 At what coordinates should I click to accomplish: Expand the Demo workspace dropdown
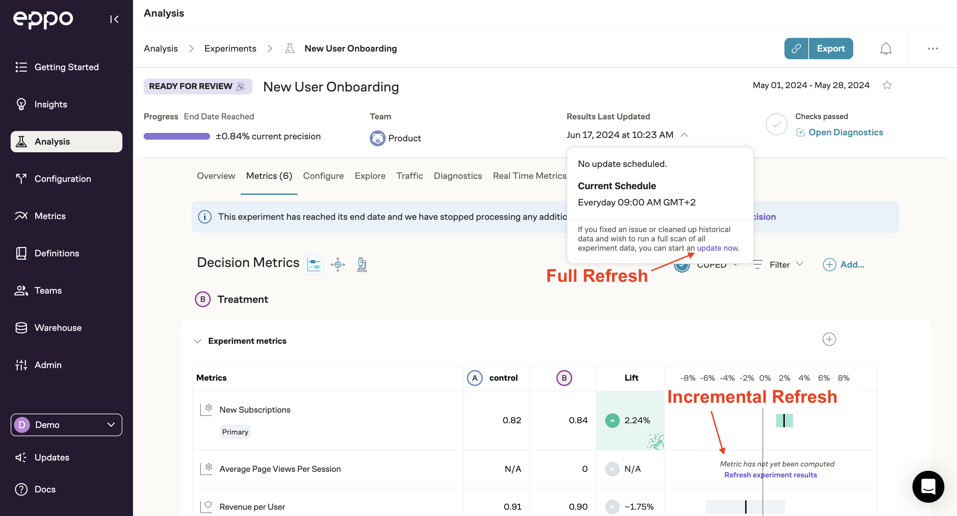click(67, 425)
